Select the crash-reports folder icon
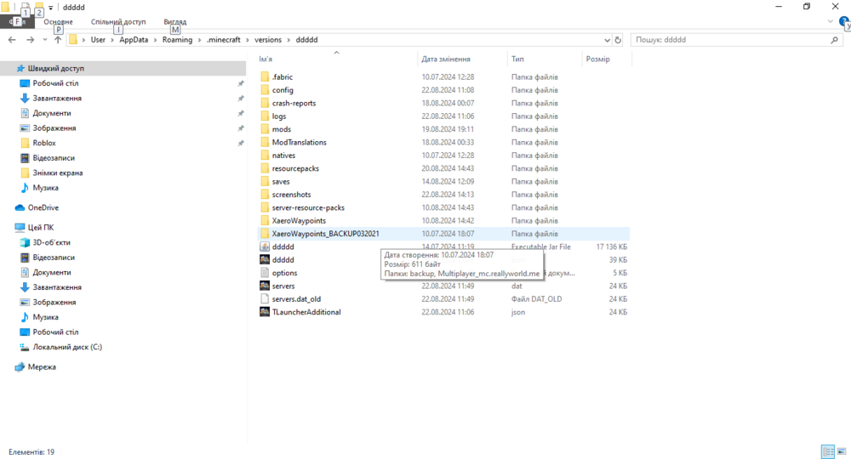This screenshot has height=459, width=851. [x=265, y=103]
